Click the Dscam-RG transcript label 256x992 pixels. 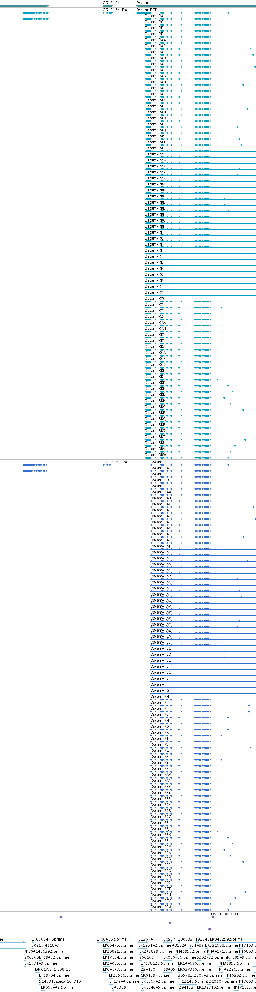coord(154,238)
